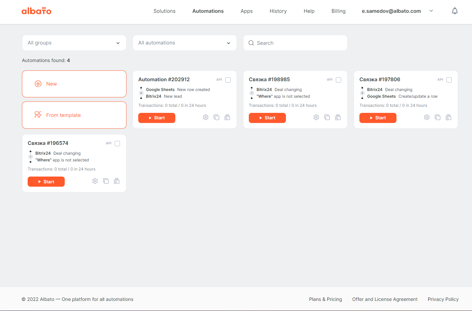The height and width of the screenshot is (311, 472).
Task: Click log icon on Связка #197806 card
Action: 448,117
